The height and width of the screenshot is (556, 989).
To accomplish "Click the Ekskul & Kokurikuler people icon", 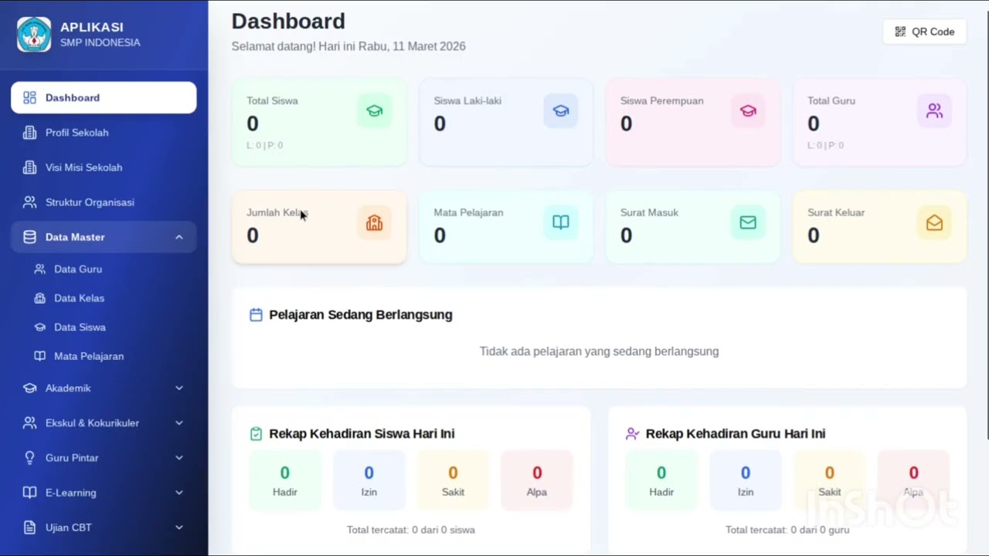I will (30, 422).
